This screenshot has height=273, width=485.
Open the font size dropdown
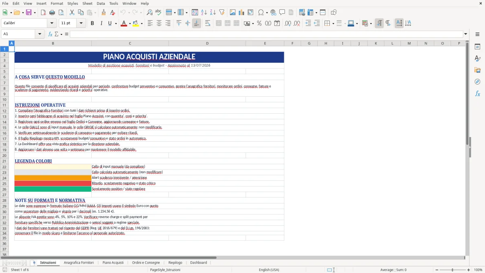(81, 23)
